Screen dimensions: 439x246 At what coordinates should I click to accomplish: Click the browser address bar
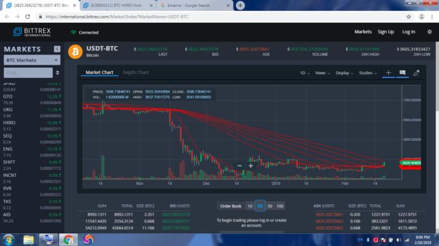[221, 16]
